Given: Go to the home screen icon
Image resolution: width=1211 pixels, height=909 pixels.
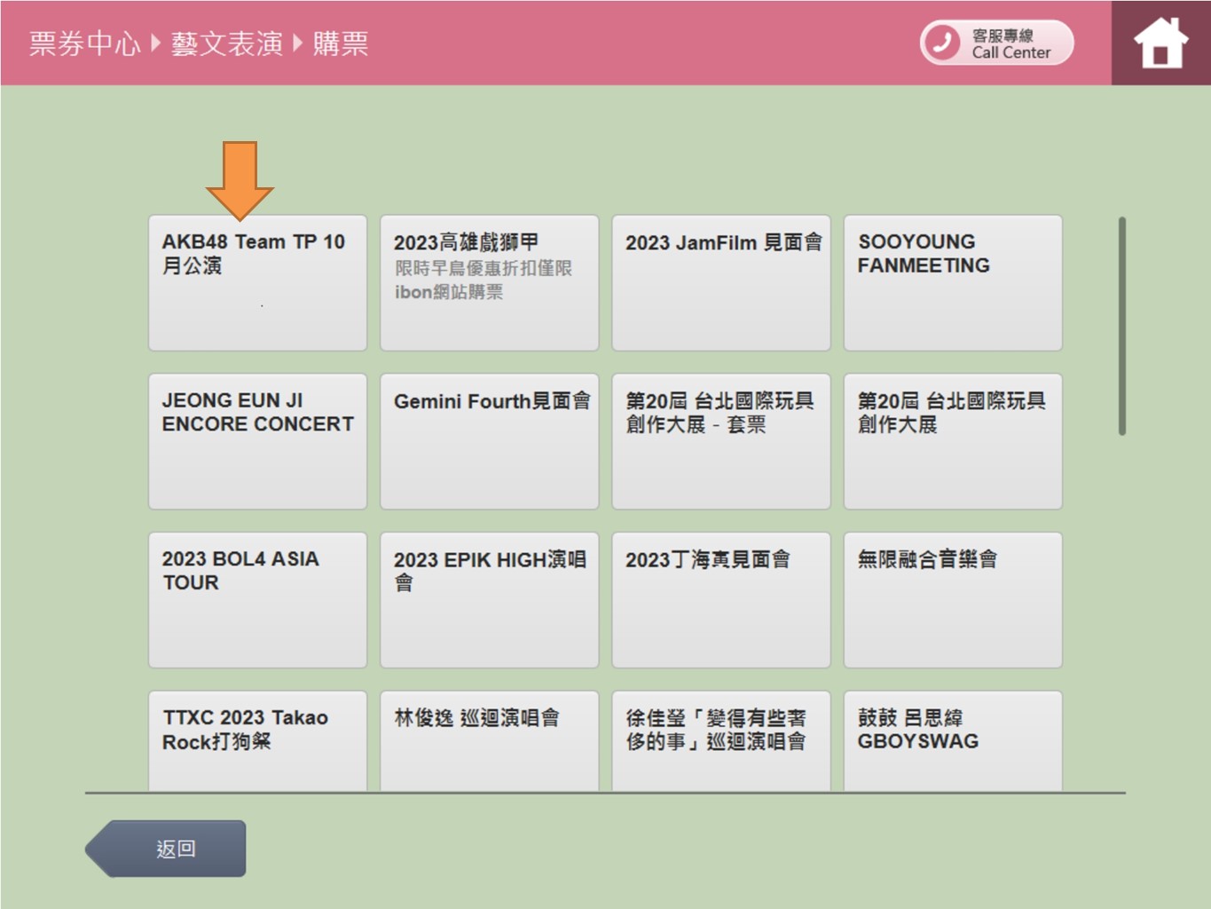Looking at the screenshot, I should click(1160, 43).
